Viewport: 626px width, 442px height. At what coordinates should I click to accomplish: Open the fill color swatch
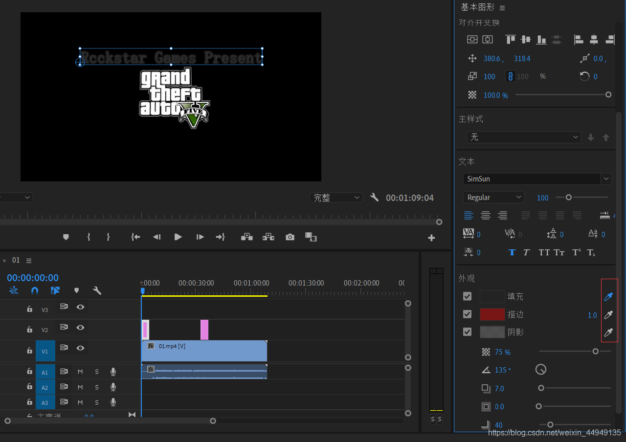click(492, 296)
